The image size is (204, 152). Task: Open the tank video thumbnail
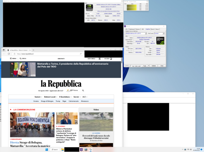pos(96,122)
